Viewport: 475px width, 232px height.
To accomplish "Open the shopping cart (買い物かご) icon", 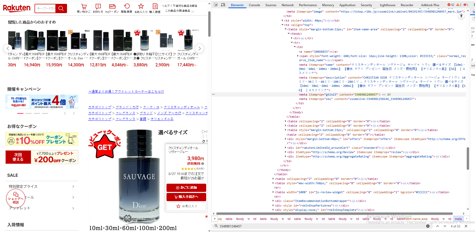I will tap(84, 8).
